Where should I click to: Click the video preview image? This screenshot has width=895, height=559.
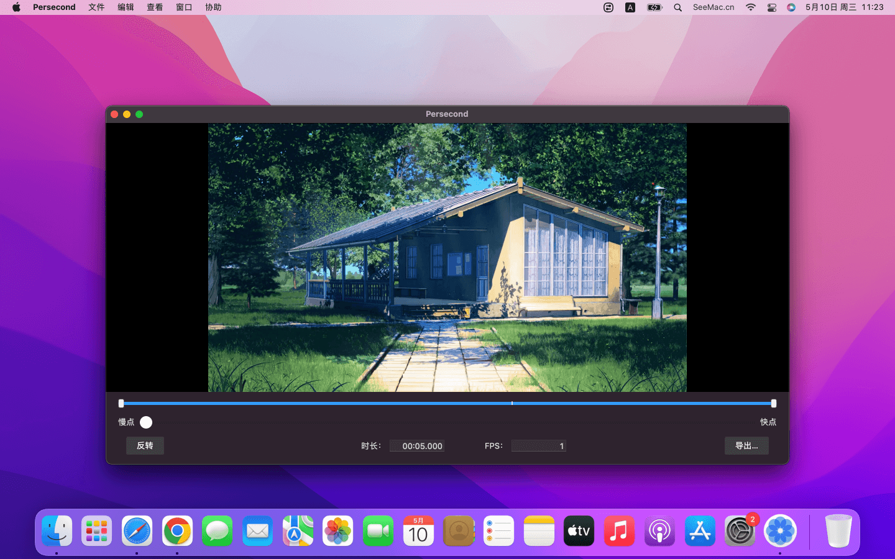pyautogui.click(x=447, y=258)
